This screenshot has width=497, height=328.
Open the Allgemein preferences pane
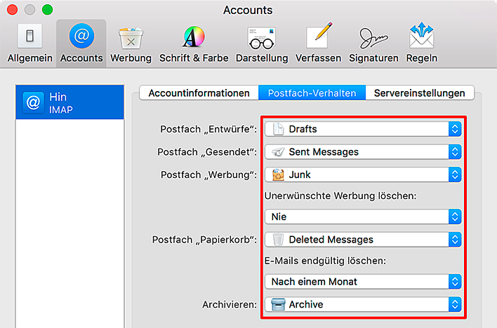coord(29,43)
